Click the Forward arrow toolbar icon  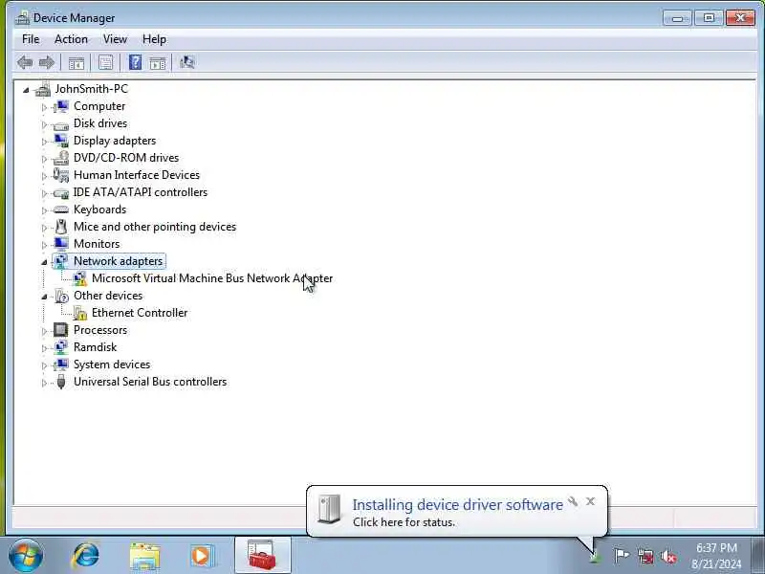coord(47,62)
